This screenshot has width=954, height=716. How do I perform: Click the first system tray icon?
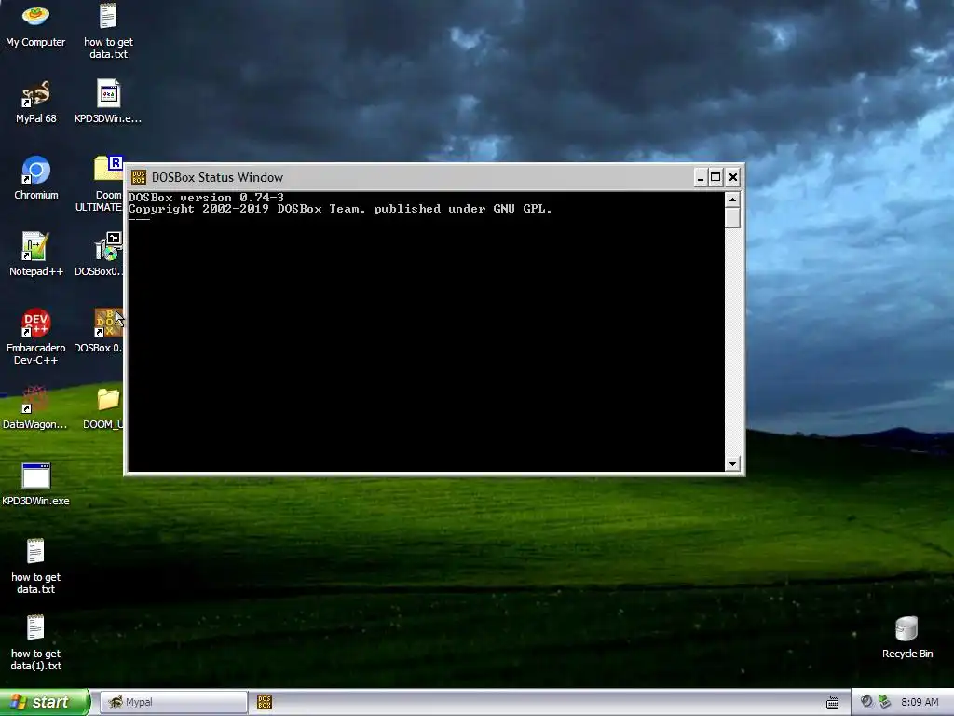tap(866, 701)
